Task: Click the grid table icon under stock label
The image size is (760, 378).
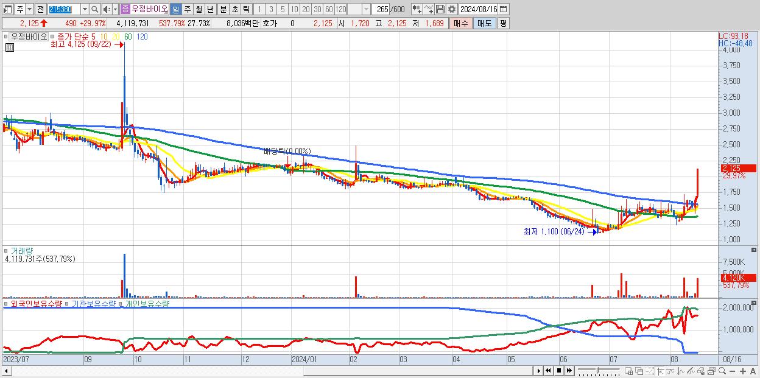Action: (9, 48)
